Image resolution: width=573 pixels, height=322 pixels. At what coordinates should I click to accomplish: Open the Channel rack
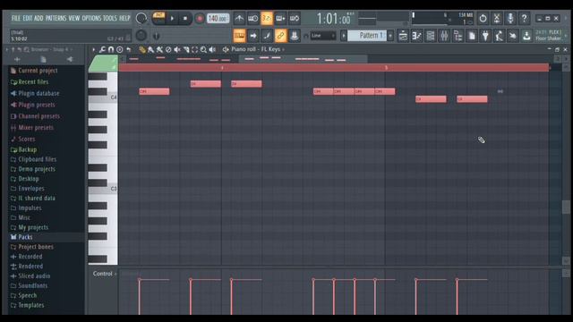431,36
